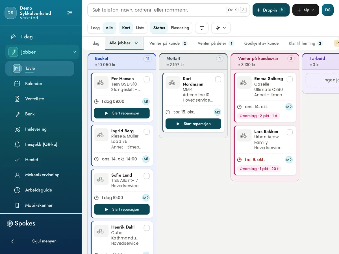Toggle the sidebar menu list icon
The width and height of the screenshot is (339, 254).
pyautogui.click(x=70, y=13)
